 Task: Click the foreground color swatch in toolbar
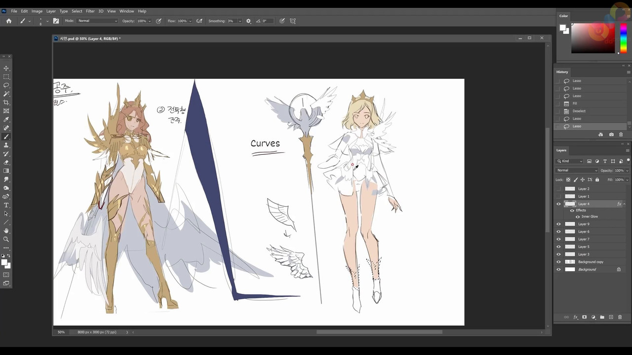pos(4,262)
